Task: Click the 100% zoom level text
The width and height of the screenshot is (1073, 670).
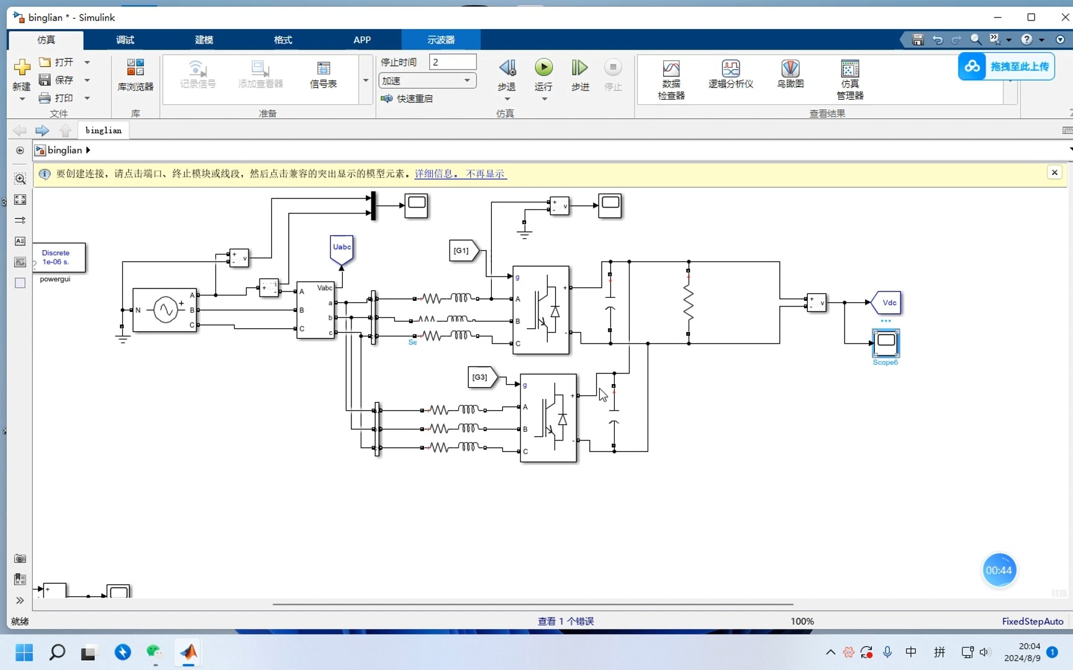Action: tap(802, 621)
